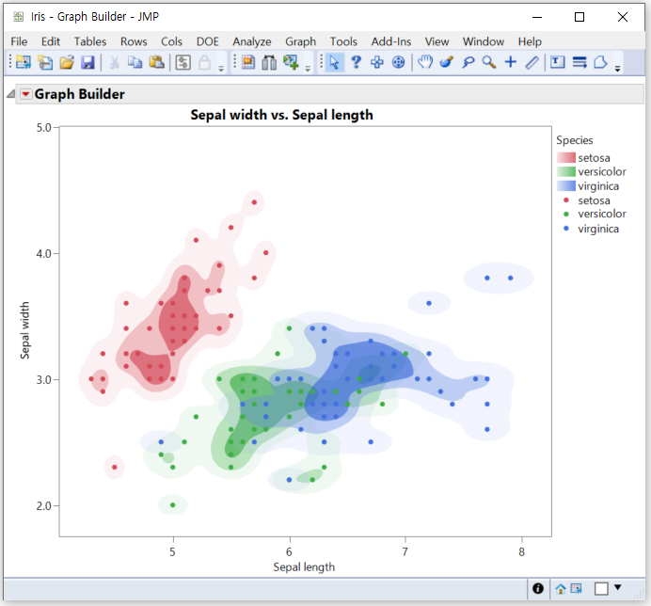Select the Scroller target tool
651x606 pixels.
pyautogui.click(x=399, y=62)
